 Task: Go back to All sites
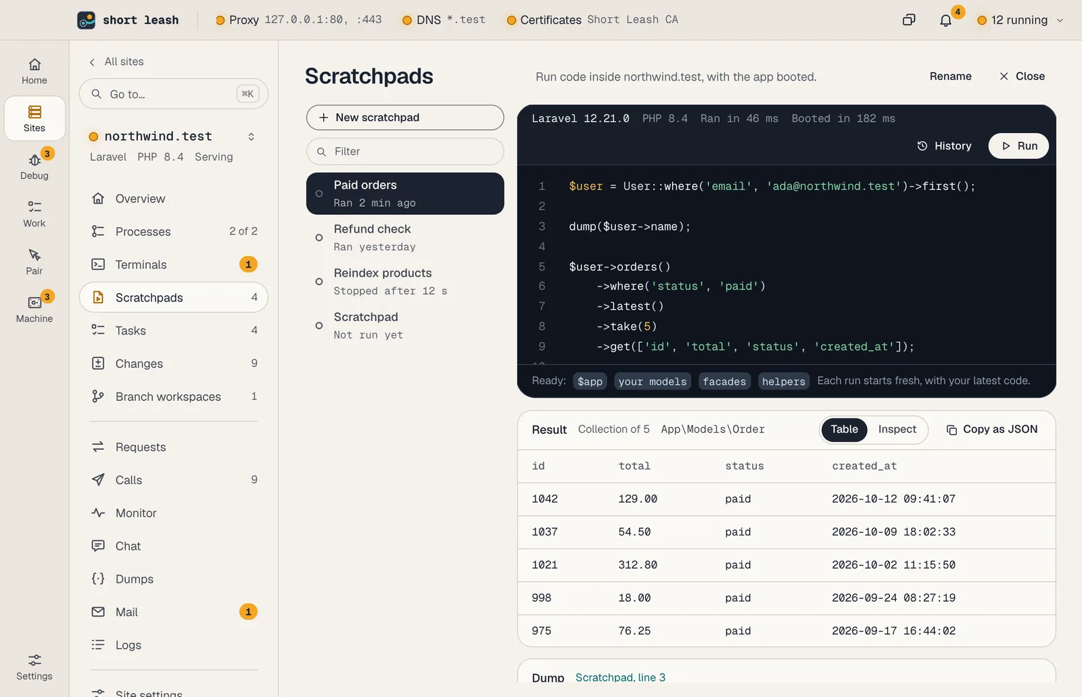[116, 62]
